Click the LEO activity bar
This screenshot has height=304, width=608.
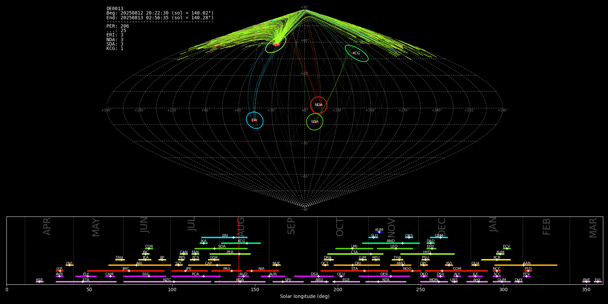pos(395,249)
